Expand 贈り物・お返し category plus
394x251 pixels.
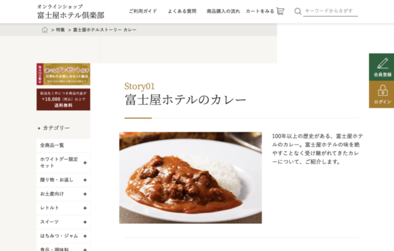click(x=85, y=180)
